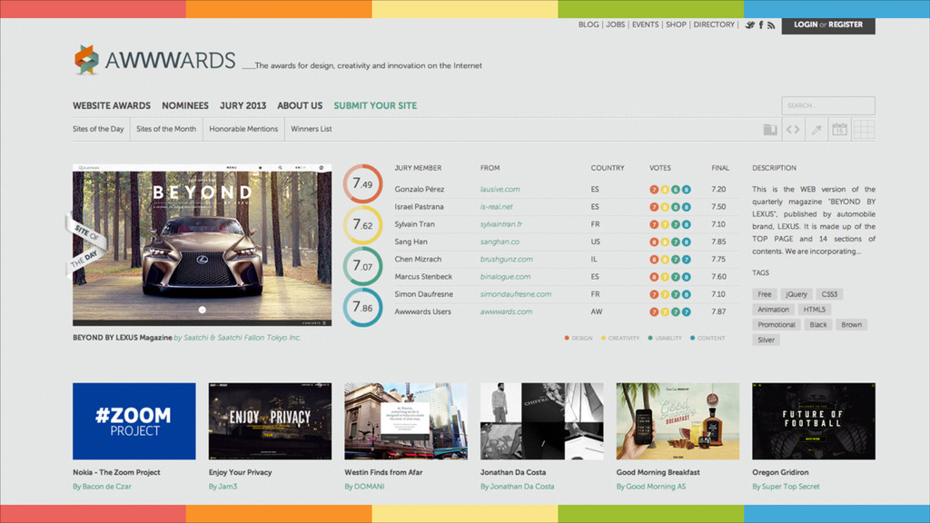Visit simondaufresne.com jury link
930x523 pixels.
point(516,295)
